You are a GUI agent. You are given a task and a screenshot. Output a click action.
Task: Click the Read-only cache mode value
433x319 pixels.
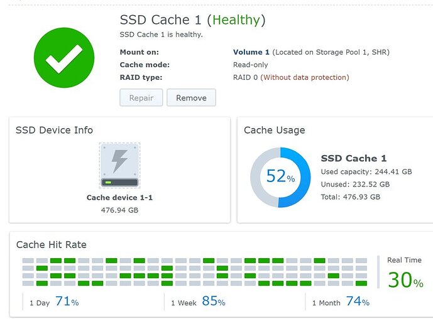251,65
